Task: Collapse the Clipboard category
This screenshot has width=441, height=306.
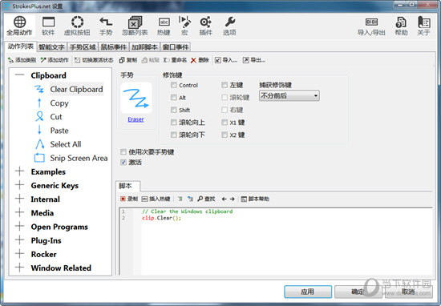Action: 20,74
